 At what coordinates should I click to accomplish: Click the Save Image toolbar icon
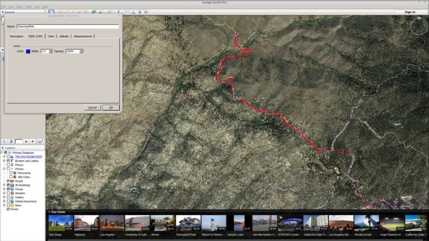(140, 12)
